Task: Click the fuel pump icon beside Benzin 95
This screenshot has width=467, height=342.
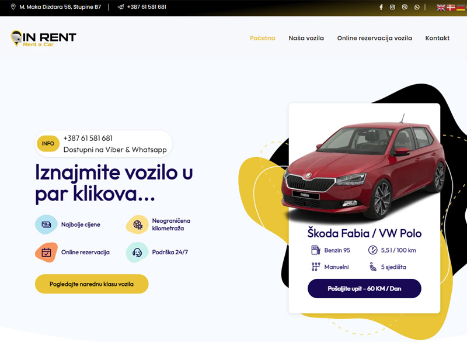Action: [x=315, y=250]
